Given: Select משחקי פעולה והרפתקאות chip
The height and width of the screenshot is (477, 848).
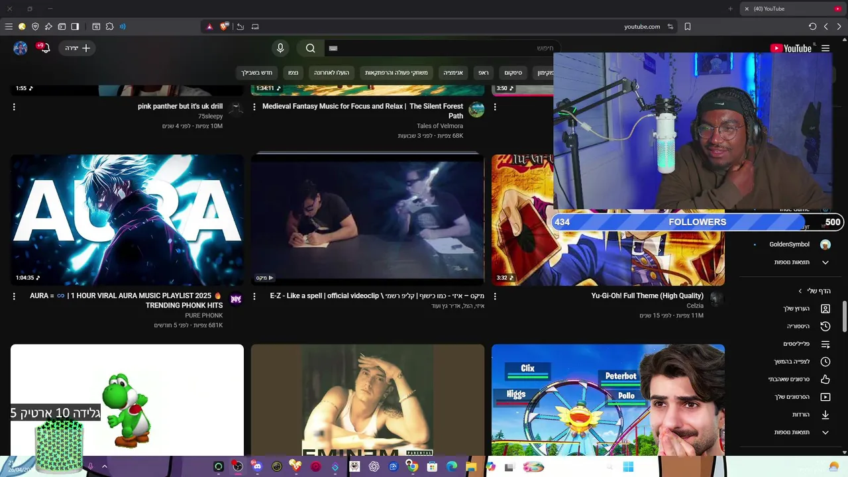Looking at the screenshot, I should pos(396,73).
